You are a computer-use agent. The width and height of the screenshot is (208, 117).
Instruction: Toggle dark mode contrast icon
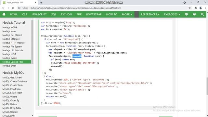pyautogui.click(x=186, y=14)
